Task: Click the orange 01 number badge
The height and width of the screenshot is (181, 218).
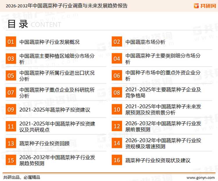Action: point(11,42)
